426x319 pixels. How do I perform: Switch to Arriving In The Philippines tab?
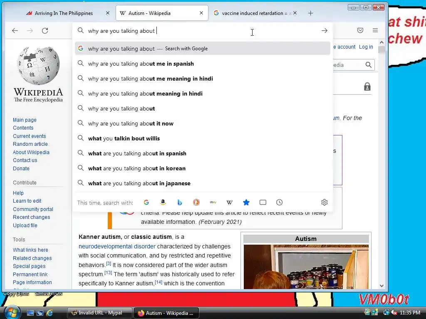click(64, 13)
